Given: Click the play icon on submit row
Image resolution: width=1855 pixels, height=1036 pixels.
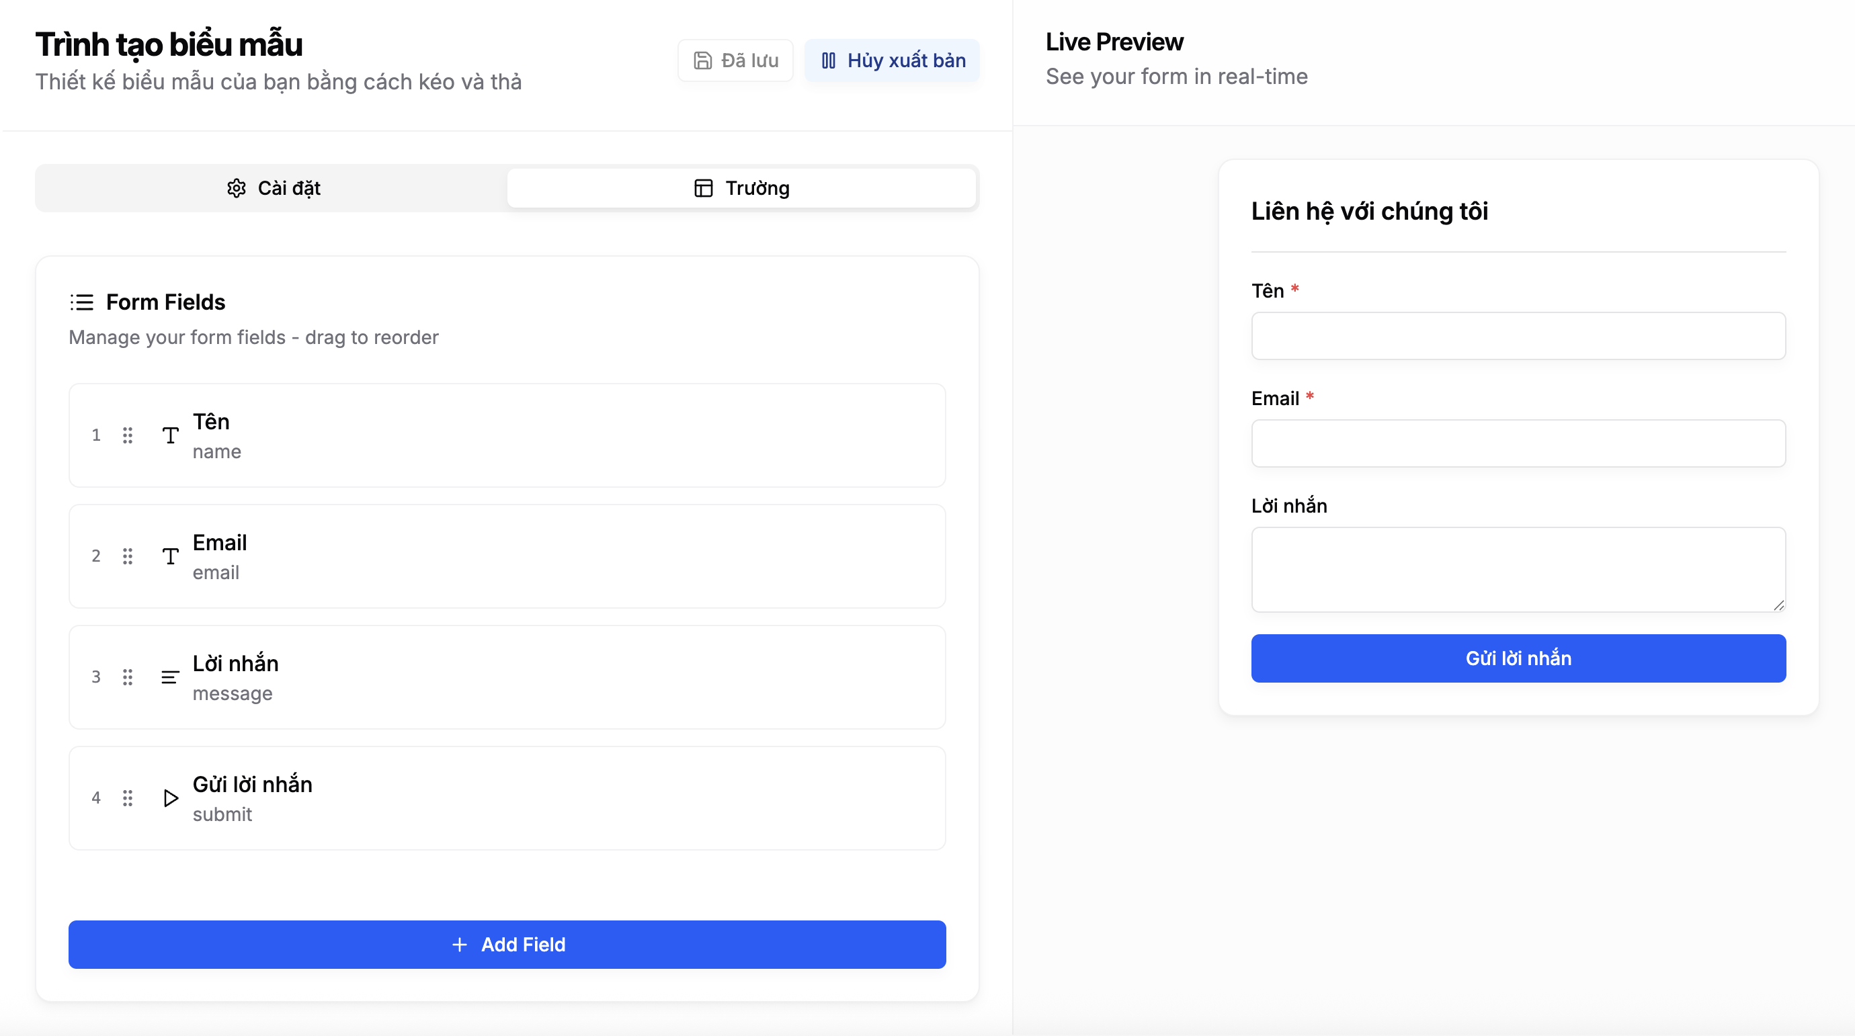Looking at the screenshot, I should point(170,797).
